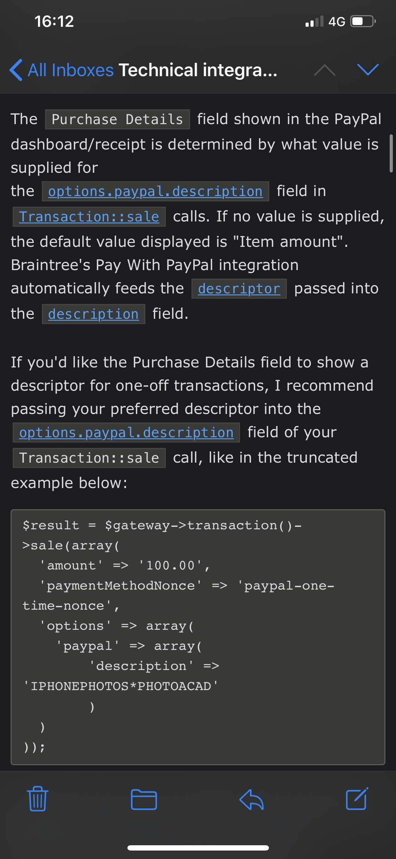Tap the back chevron beside All Inboxes
This screenshot has height=859, width=396.
tap(16, 70)
